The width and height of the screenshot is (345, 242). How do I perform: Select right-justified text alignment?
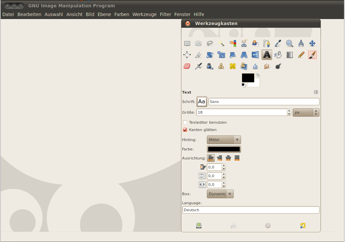point(220,158)
